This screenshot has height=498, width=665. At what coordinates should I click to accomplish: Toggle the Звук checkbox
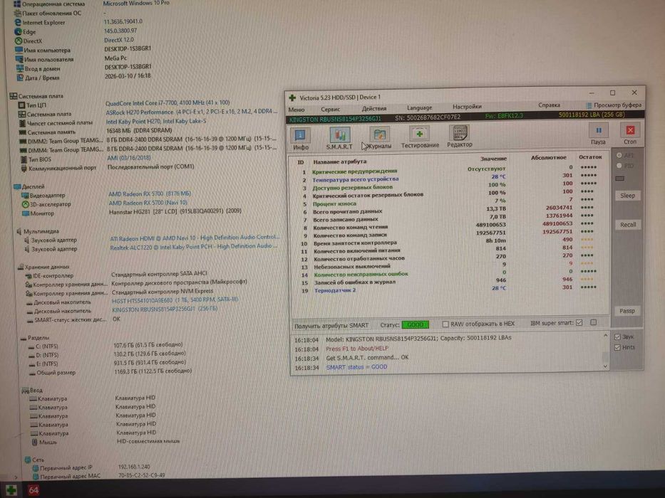[617, 337]
